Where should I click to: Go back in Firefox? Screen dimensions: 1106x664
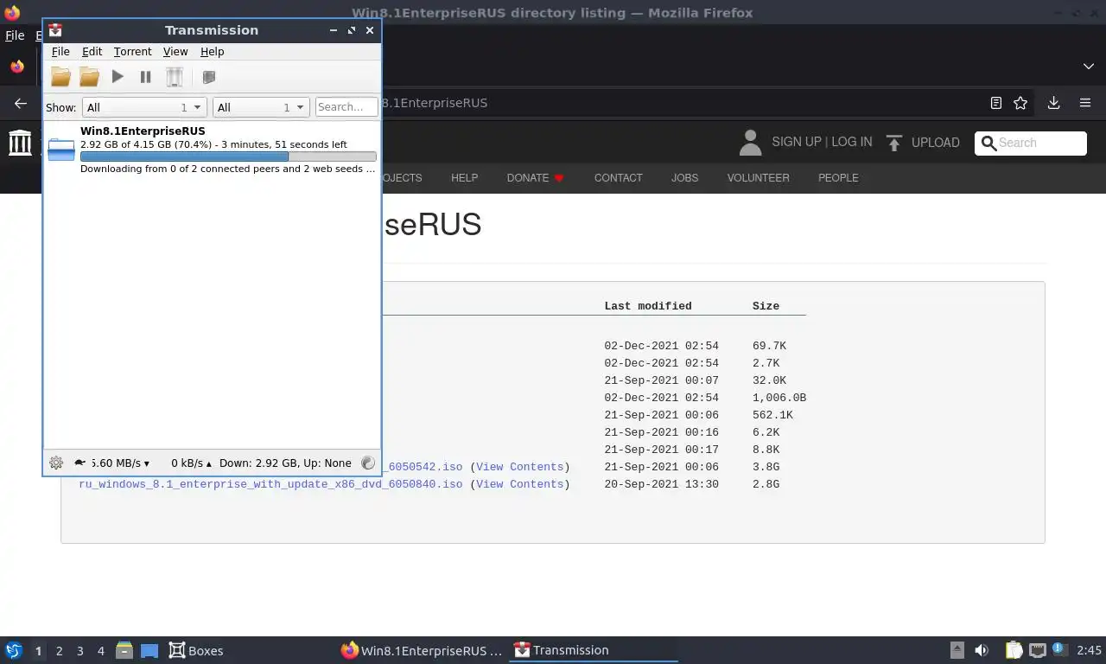point(21,103)
